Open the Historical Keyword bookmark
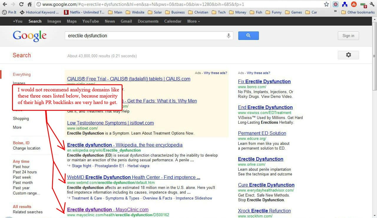The height and width of the screenshot is (218, 377). pyautogui.click(x=39, y=12)
